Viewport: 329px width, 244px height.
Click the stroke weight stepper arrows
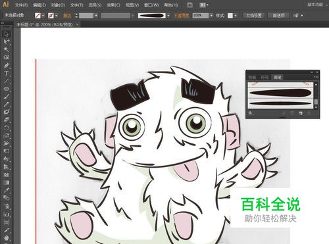(76, 16)
